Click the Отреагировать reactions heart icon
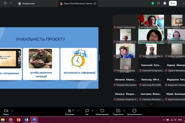185x123 pixels. pyautogui.click(x=102, y=111)
